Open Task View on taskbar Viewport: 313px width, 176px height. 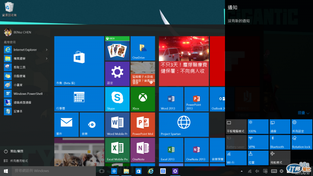102,171
